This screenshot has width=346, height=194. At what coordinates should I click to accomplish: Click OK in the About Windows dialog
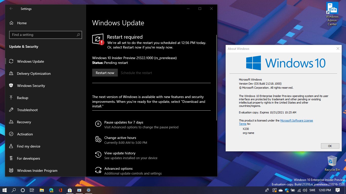330,146
